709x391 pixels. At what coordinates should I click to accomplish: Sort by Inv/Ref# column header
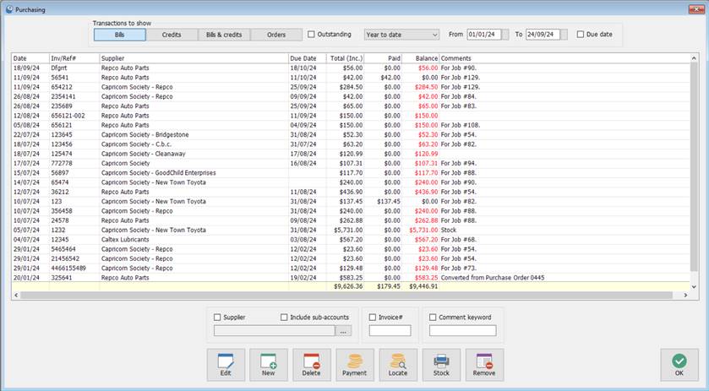tap(74, 58)
